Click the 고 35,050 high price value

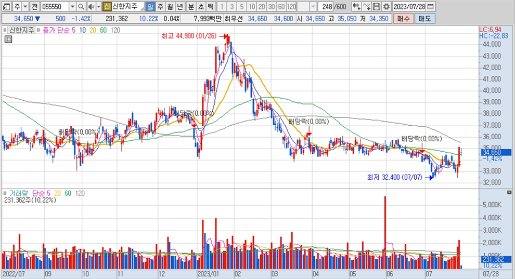347,19
